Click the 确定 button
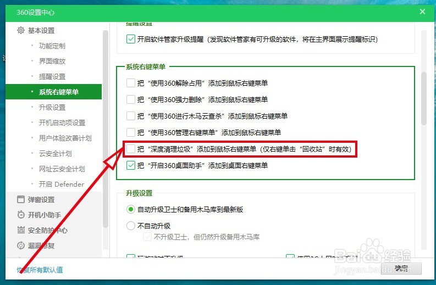Screen dimensions: 436x285 pos(401,269)
